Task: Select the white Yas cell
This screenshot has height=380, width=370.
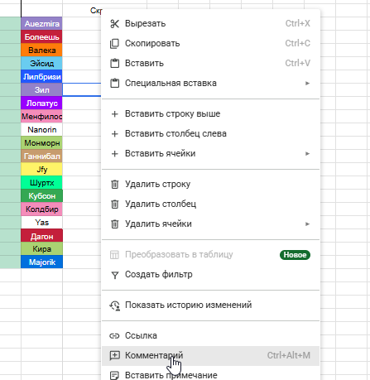Action: (x=41, y=222)
